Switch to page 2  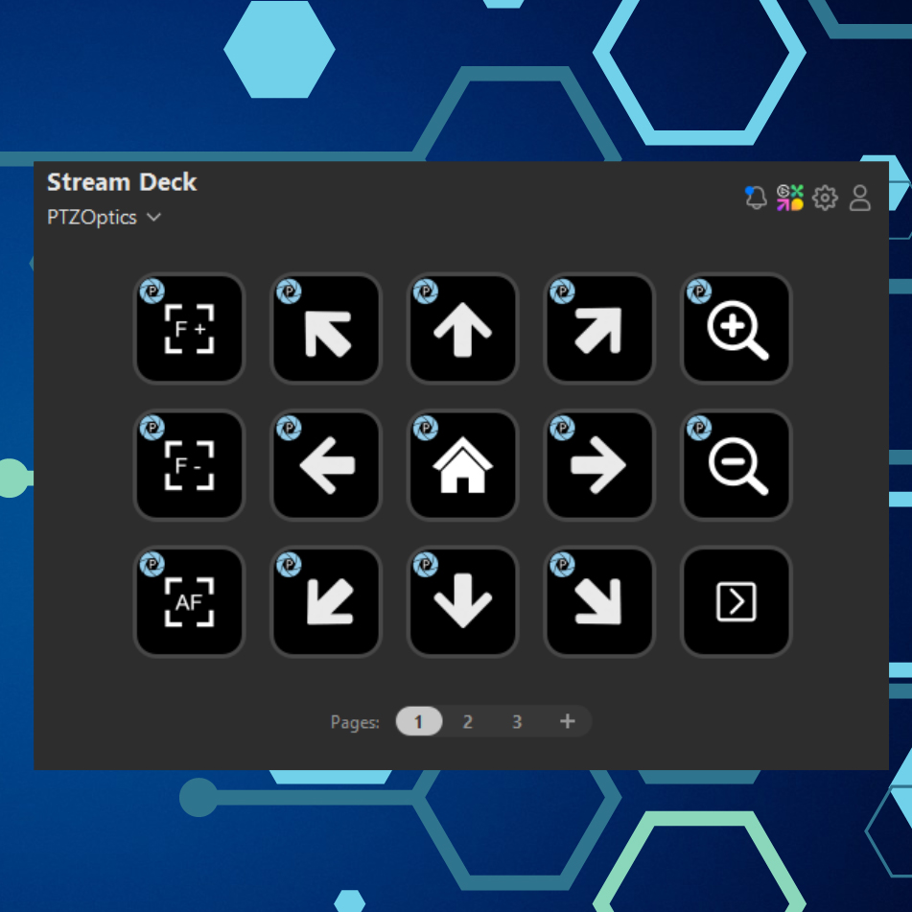pyautogui.click(x=468, y=722)
